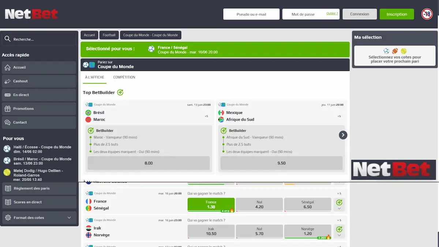Click the Mot de passe field

(311, 14)
